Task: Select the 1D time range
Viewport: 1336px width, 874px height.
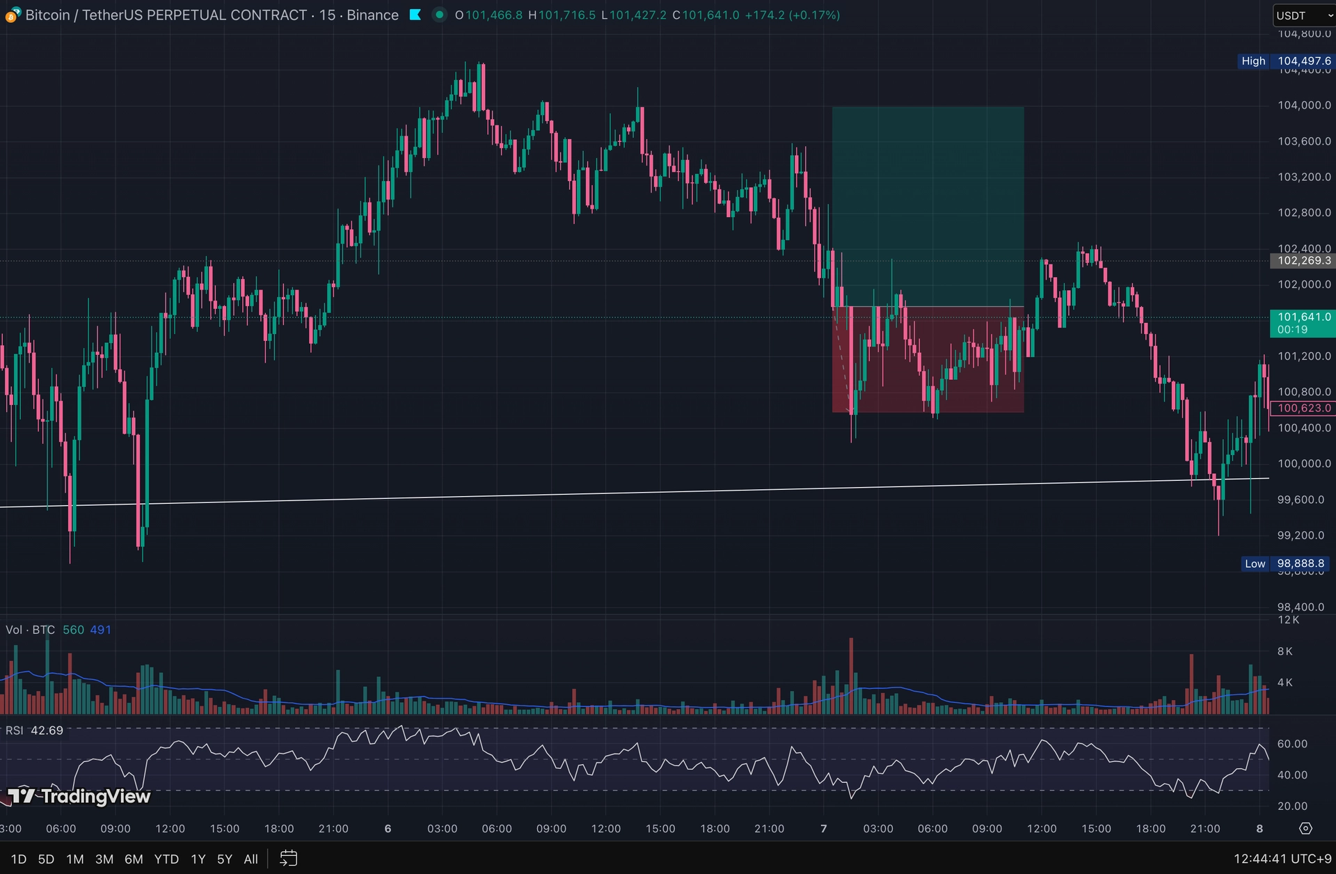Action: (19, 859)
